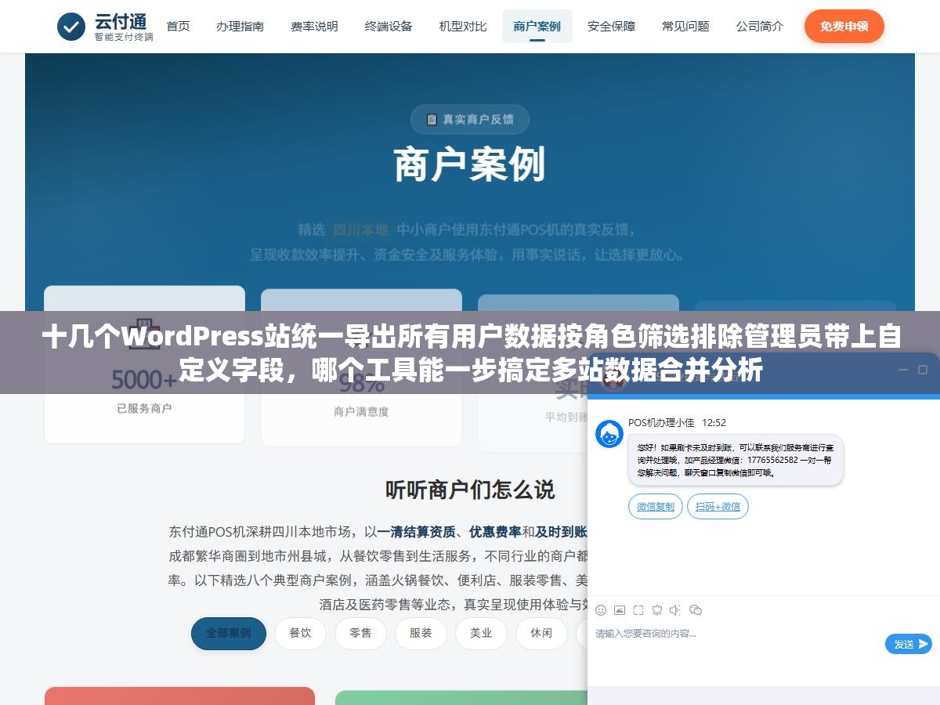
Task: Visit 公司简介 page
Action: pos(759,26)
